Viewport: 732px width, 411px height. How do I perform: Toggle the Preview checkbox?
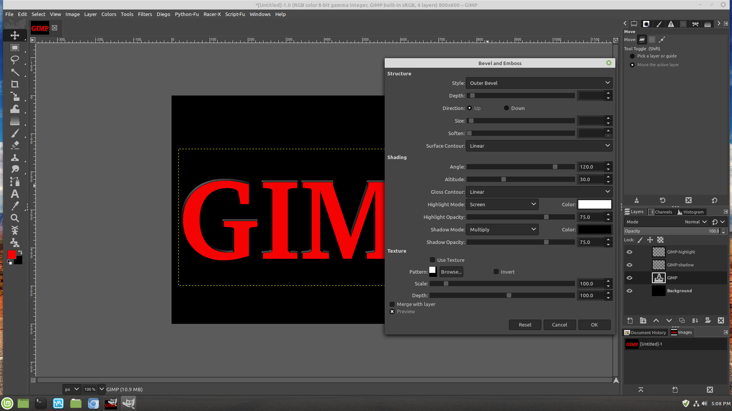tap(392, 311)
